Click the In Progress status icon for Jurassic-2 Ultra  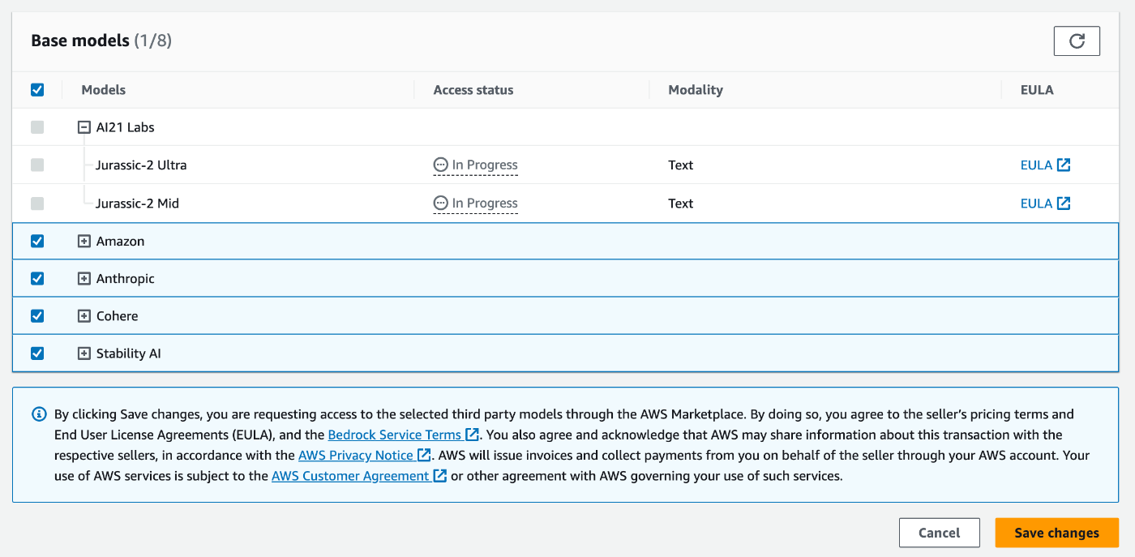coord(441,165)
